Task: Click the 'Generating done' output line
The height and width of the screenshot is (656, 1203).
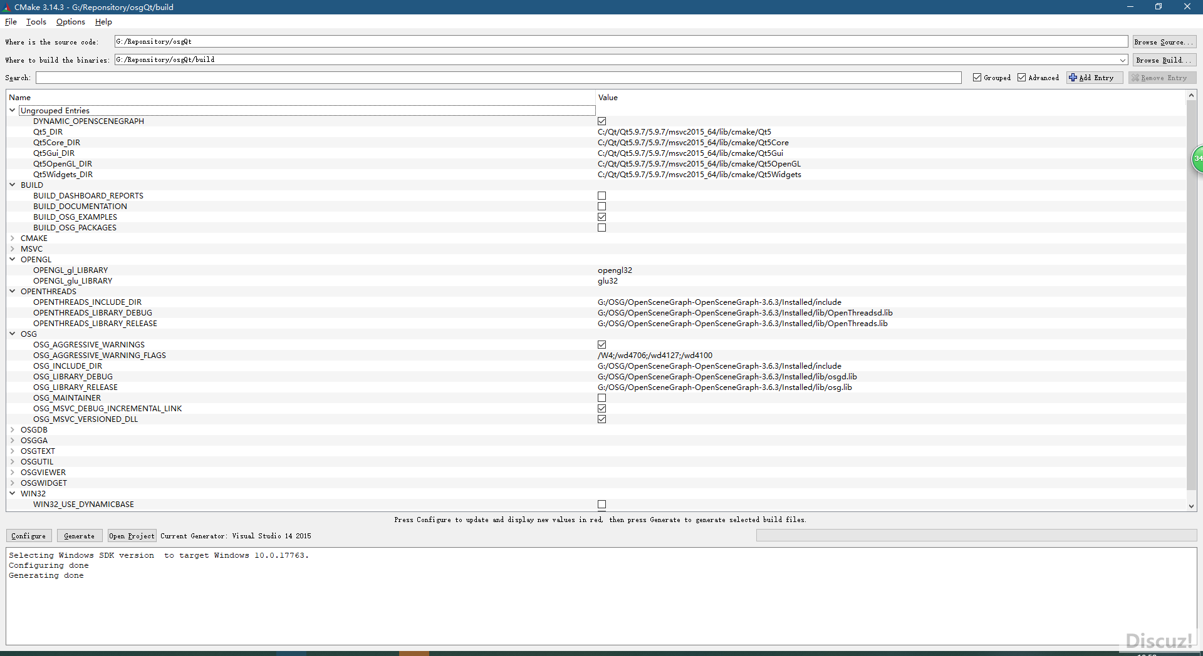Action: coord(46,576)
